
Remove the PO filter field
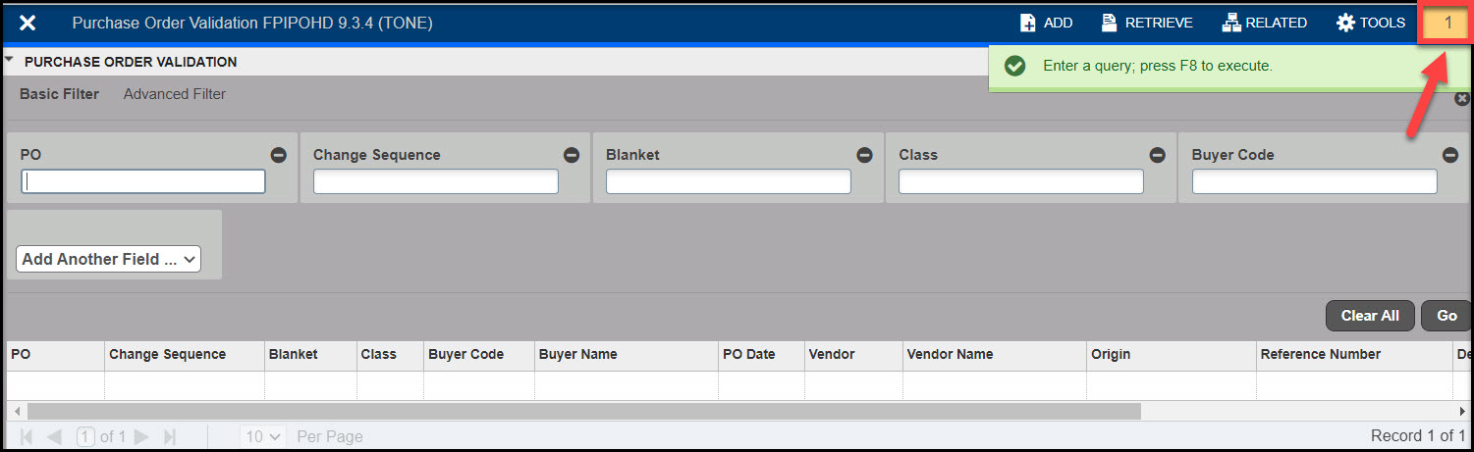(279, 155)
